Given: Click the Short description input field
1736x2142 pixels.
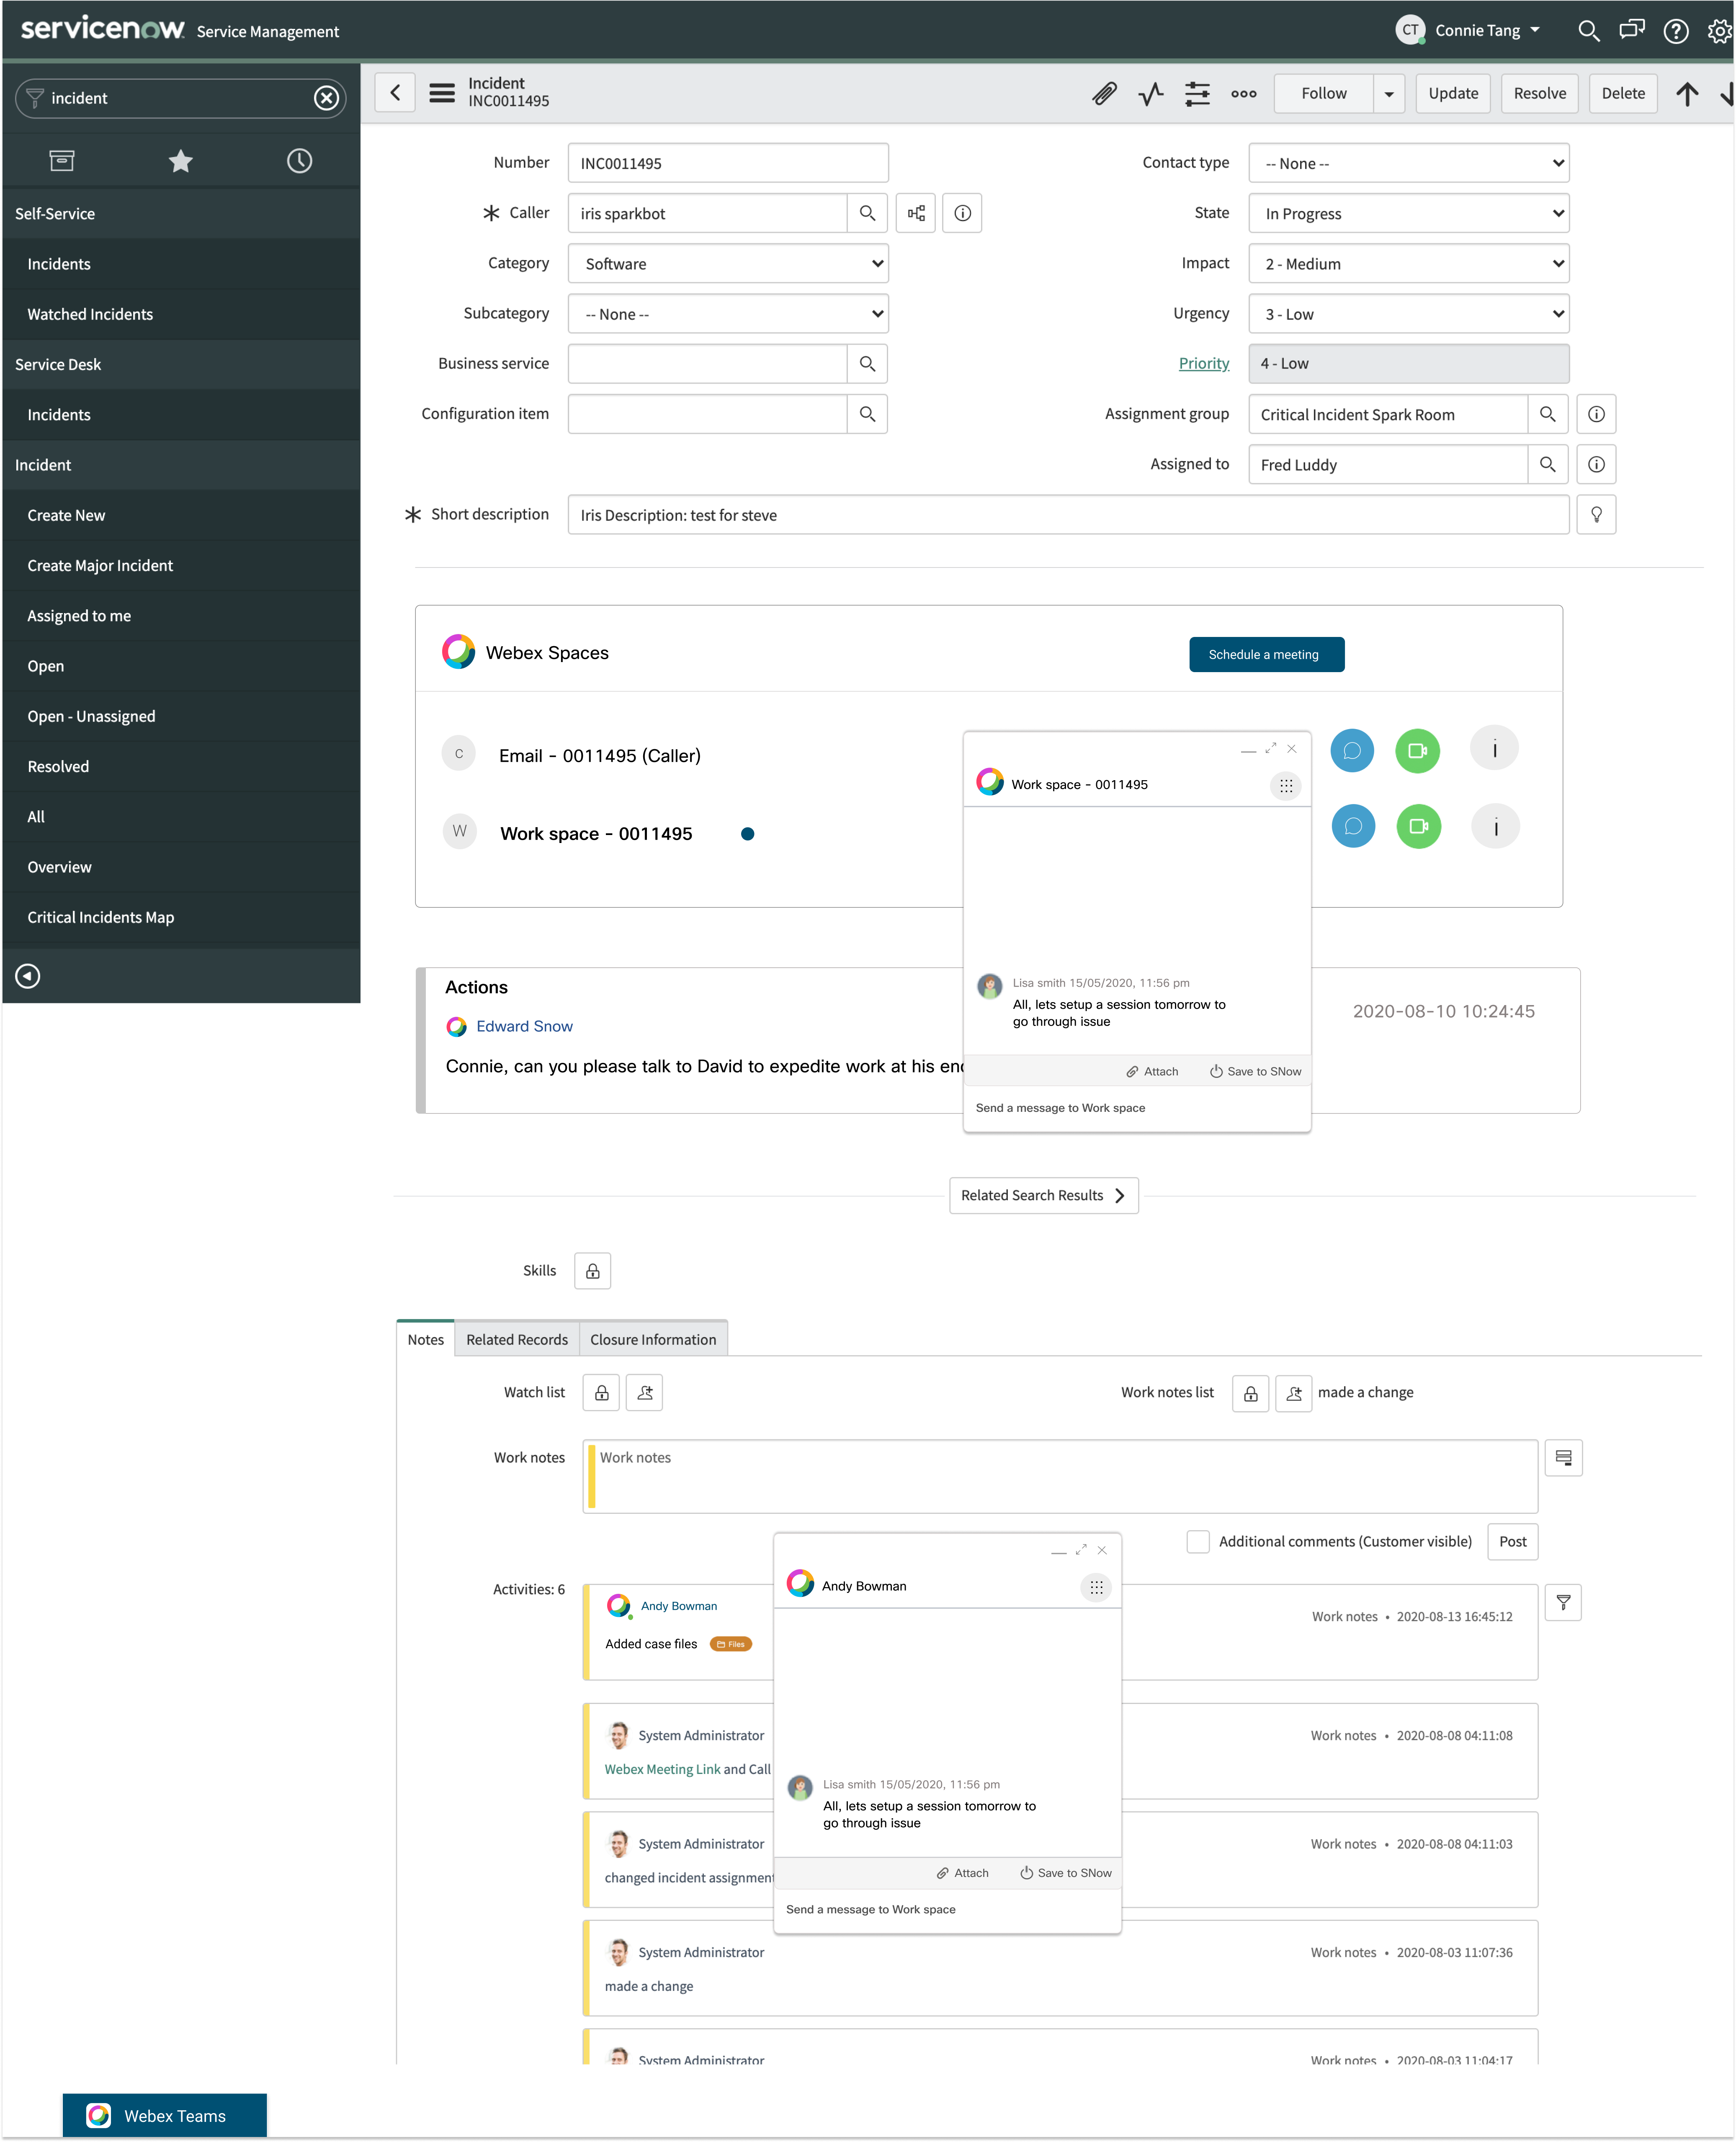Looking at the screenshot, I should 1068,515.
